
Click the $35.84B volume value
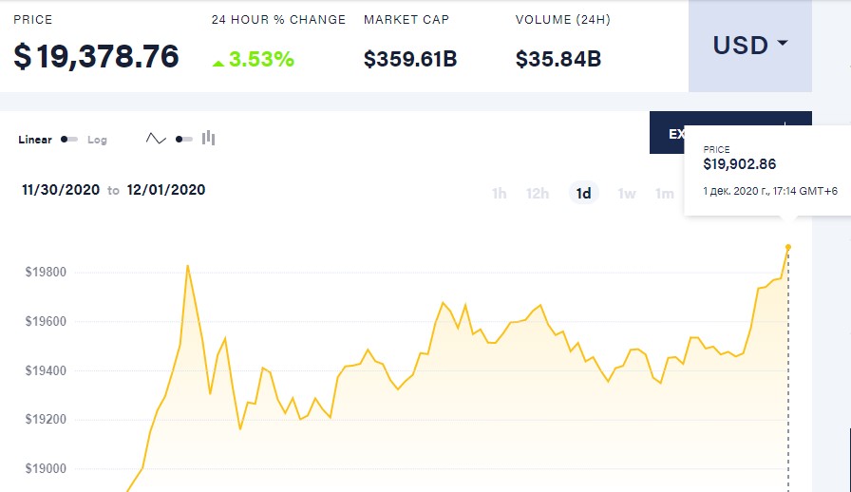[x=558, y=60]
